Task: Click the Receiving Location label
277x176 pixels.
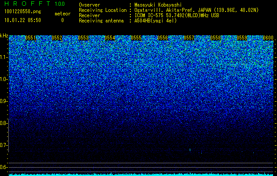Action: [x=103, y=10]
